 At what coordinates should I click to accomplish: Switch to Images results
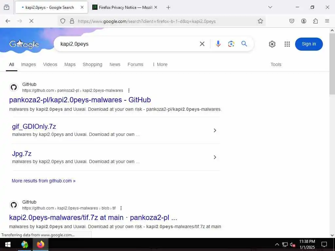tap(28, 64)
